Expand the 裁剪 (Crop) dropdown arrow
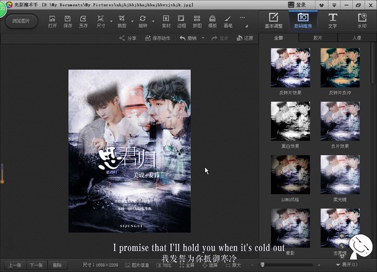 [x=132, y=21]
